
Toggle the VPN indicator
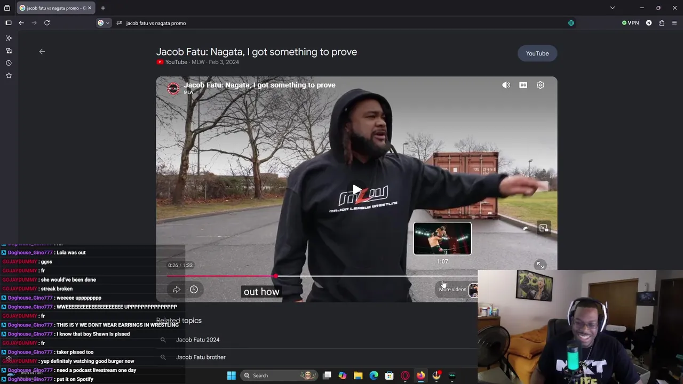coord(630,23)
